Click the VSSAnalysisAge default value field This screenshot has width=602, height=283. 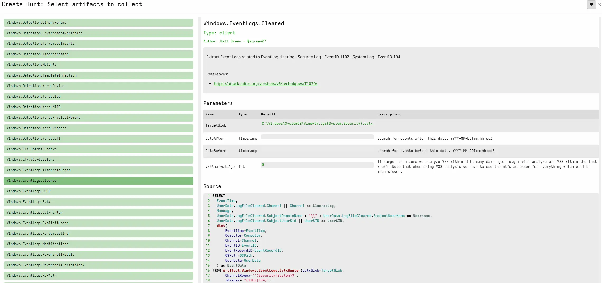[x=317, y=165]
